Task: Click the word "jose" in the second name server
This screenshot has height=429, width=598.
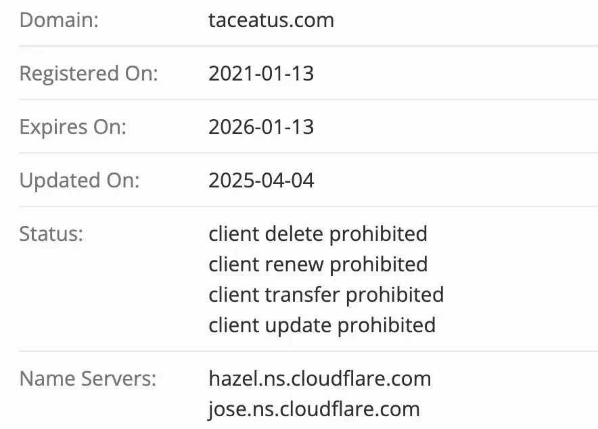Action: click(x=223, y=409)
